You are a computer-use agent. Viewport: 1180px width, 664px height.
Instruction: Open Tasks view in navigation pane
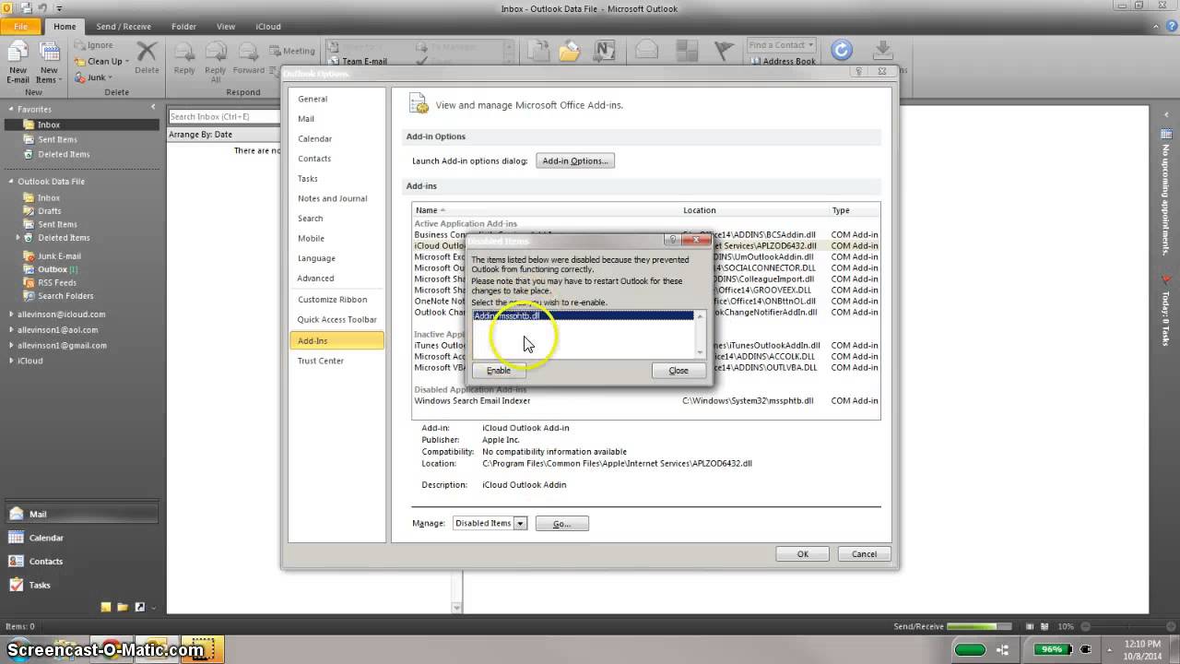[80, 585]
